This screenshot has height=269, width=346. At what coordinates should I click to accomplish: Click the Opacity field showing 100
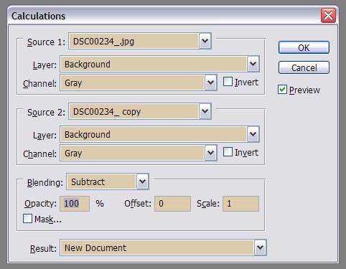pos(75,204)
